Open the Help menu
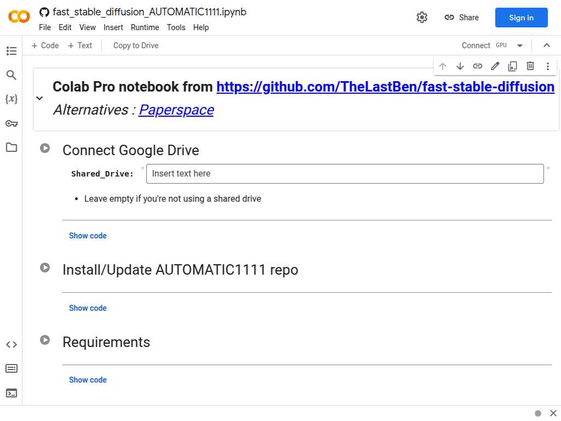 201,27
